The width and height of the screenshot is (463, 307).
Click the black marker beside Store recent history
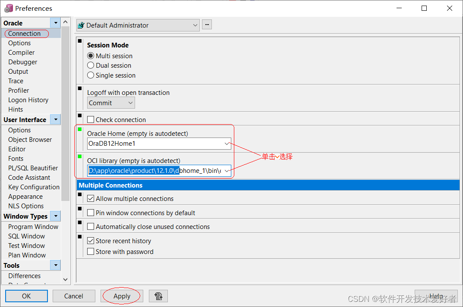click(80, 237)
